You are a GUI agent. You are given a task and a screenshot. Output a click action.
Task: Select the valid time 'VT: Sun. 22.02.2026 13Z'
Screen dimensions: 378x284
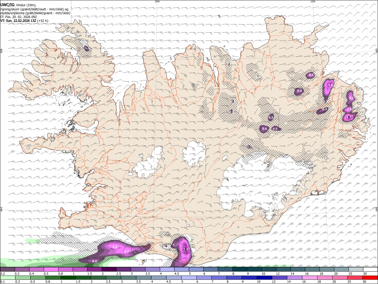click(18, 21)
